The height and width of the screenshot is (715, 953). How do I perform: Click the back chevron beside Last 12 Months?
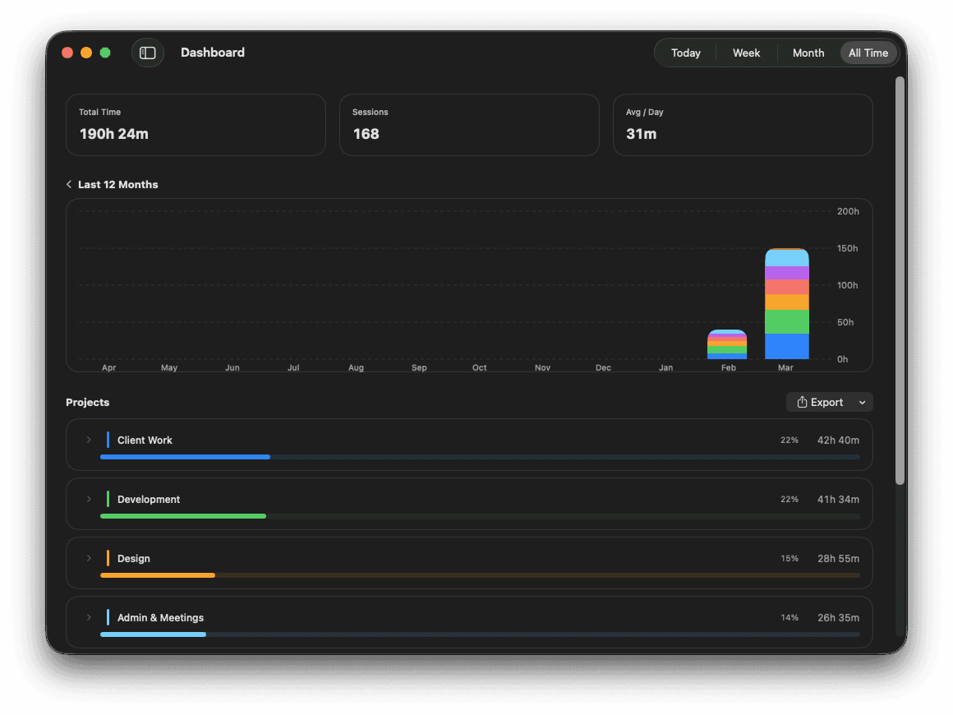click(69, 185)
